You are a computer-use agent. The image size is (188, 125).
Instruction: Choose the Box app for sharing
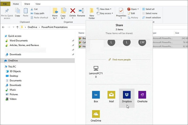[96, 96]
